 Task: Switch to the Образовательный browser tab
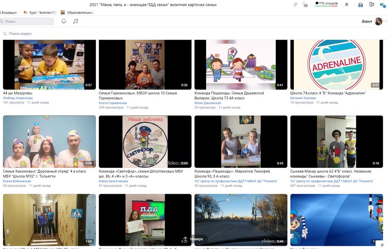pos(77,13)
